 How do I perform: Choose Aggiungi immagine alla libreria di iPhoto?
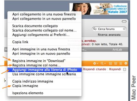pyautogui.click(x=44, y=70)
